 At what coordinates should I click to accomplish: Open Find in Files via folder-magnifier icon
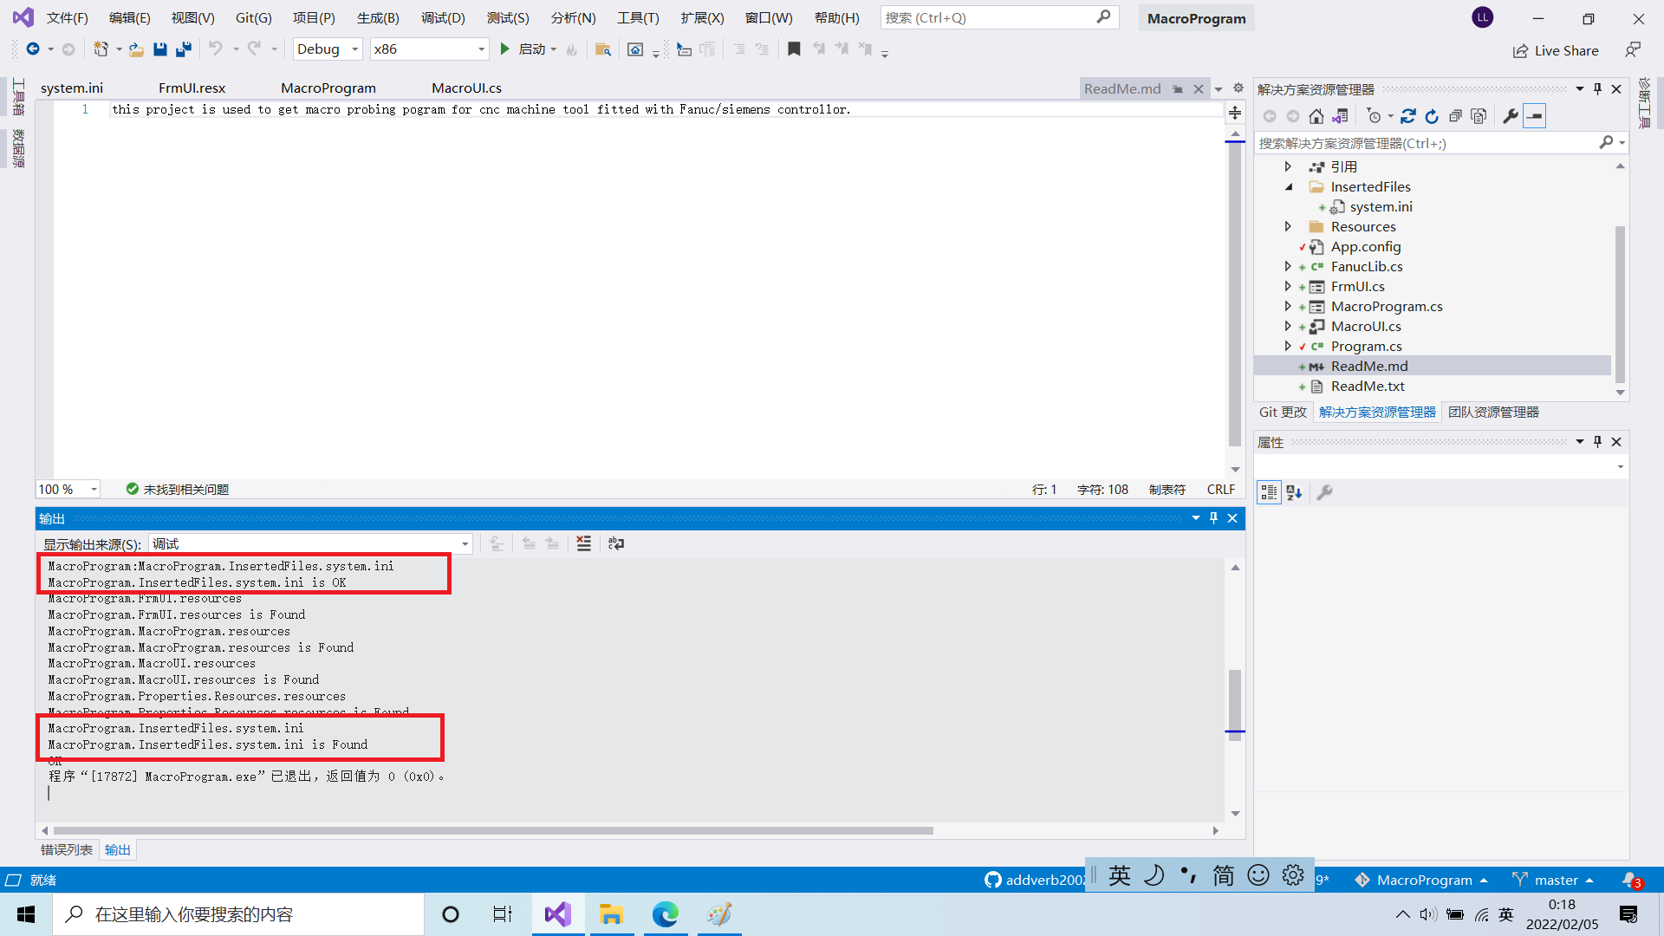click(x=603, y=49)
